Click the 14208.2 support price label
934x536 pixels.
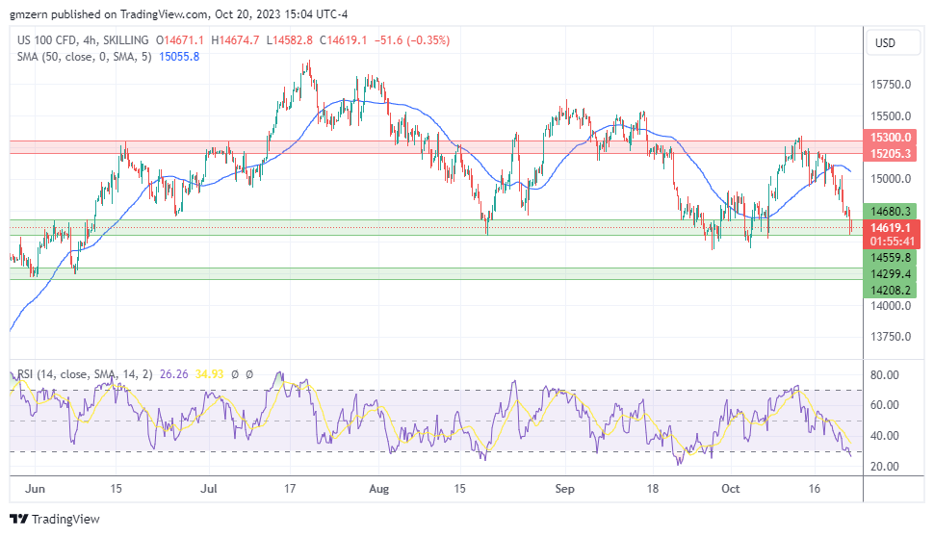click(x=890, y=290)
